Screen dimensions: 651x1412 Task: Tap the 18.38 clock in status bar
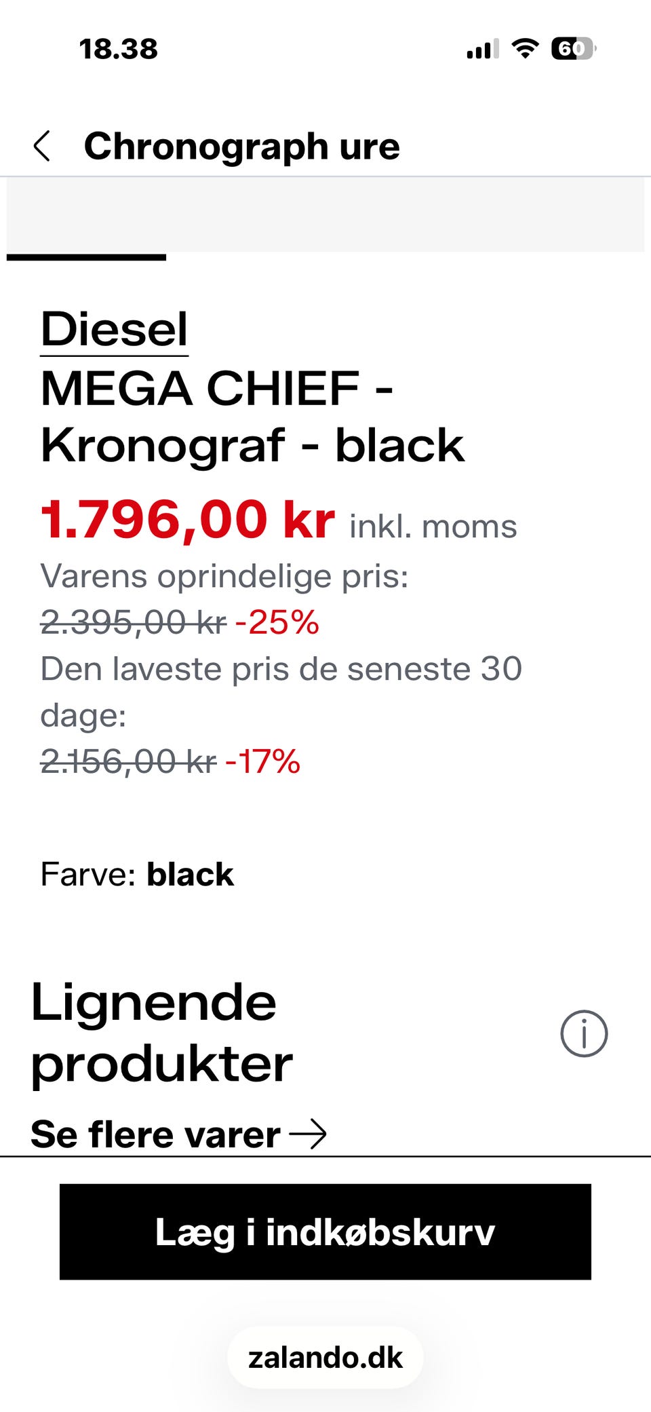coord(119,49)
